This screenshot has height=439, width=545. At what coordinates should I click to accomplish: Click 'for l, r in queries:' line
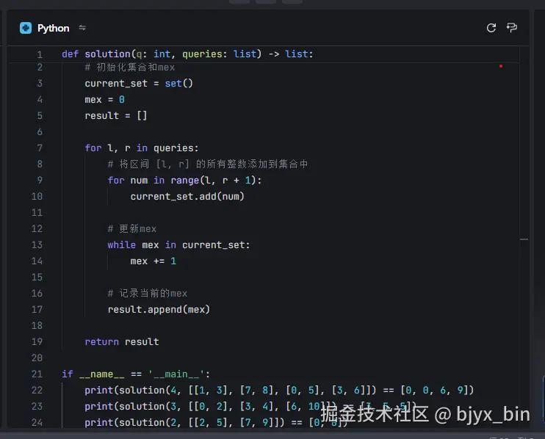(x=142, y=148)
